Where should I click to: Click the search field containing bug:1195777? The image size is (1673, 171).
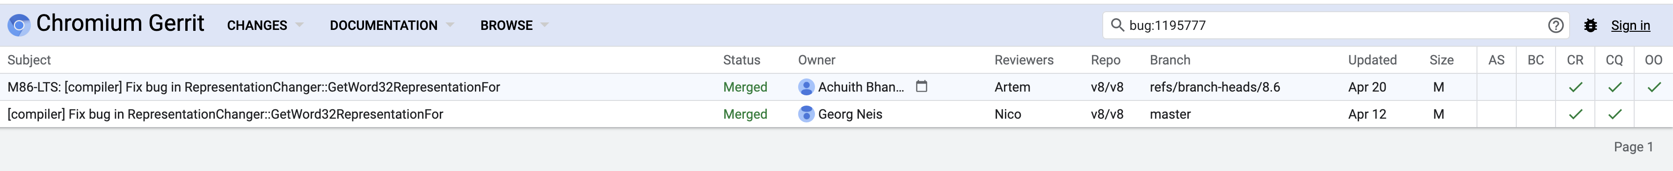(x=1335, y=25)
